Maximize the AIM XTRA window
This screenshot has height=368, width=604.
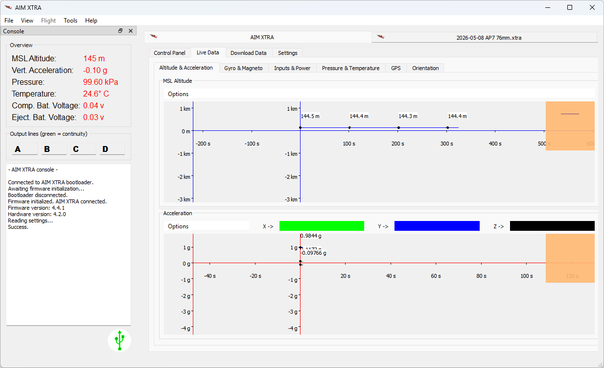pyautogui.click(x=570, y=7)
